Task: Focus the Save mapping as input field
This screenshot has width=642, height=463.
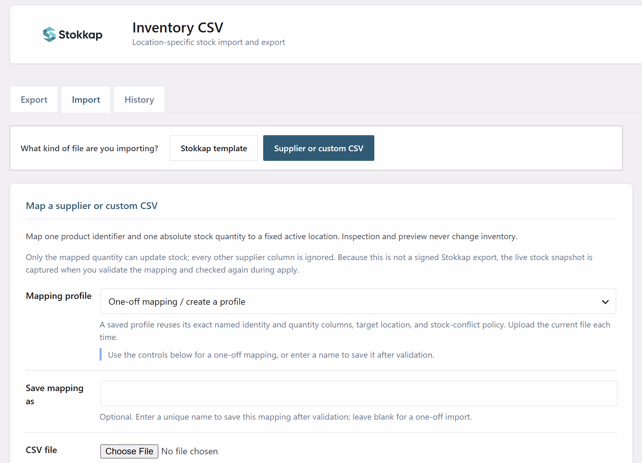Action: click(359, 393)
